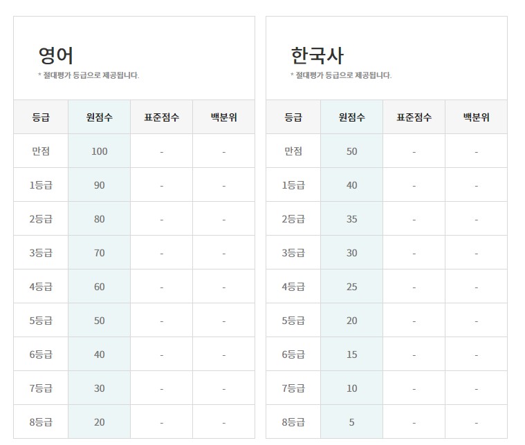
Task: Select score 50 in 영어 5등급 row
Action: click(100, 321)
